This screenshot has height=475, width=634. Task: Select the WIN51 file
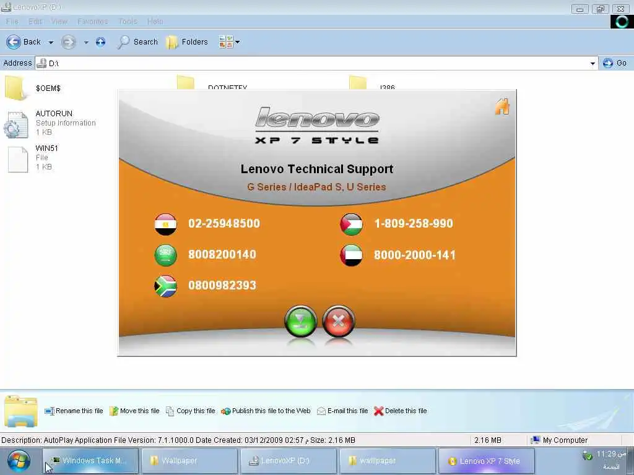click(x=33, y=158)
